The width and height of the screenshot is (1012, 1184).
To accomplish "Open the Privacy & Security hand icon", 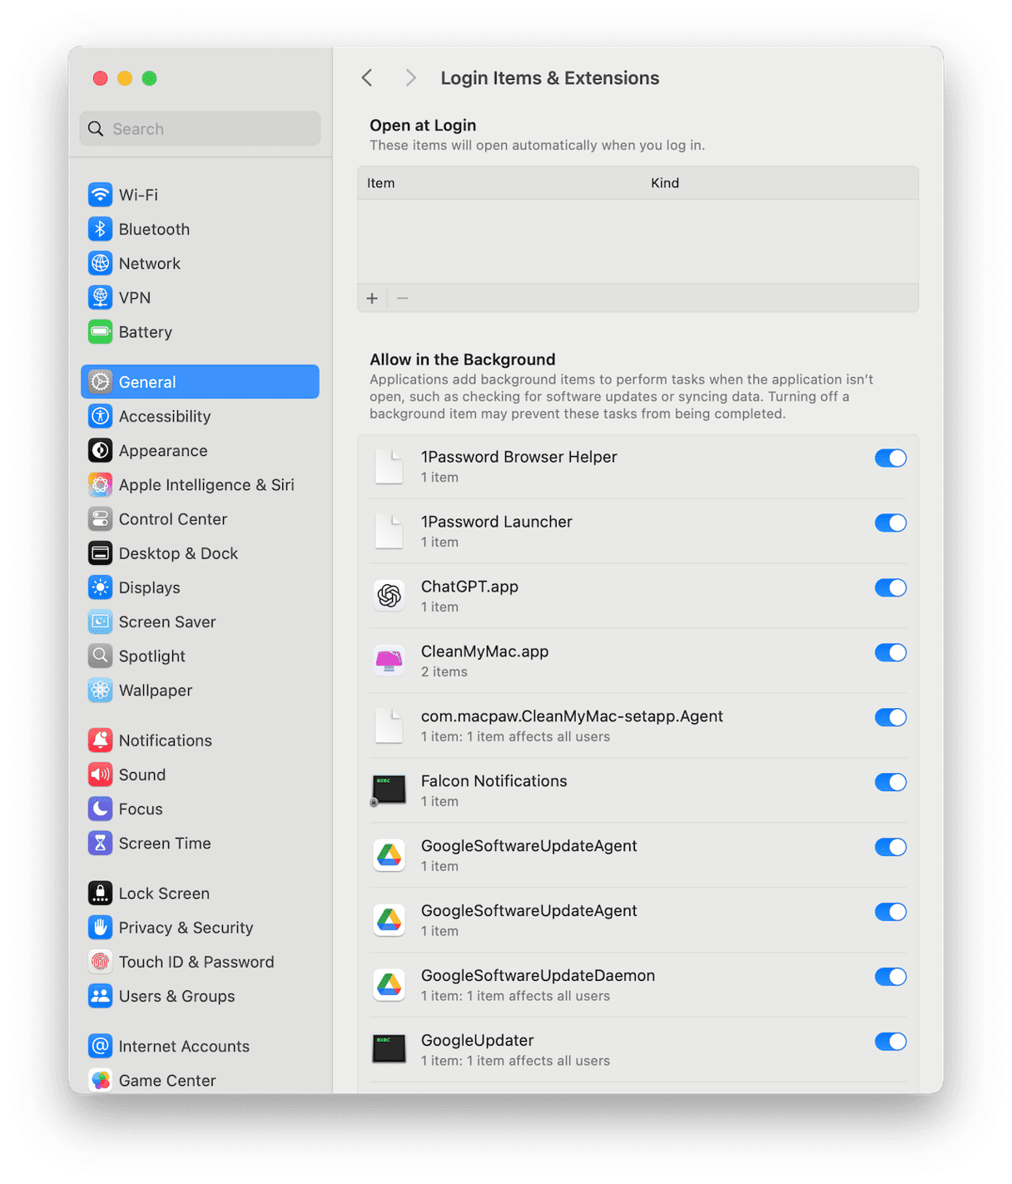I will coord(100,928).
